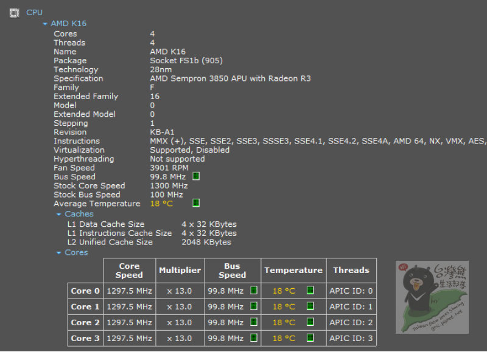Click Core 0 bus speed graph icon

[x=254, y=291]
